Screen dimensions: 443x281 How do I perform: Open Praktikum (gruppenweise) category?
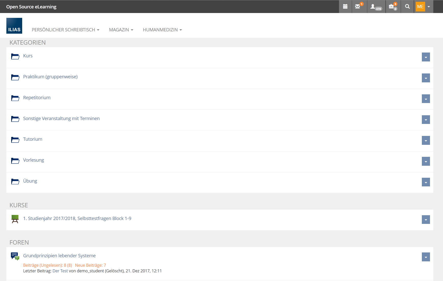[x=50, y=77]
